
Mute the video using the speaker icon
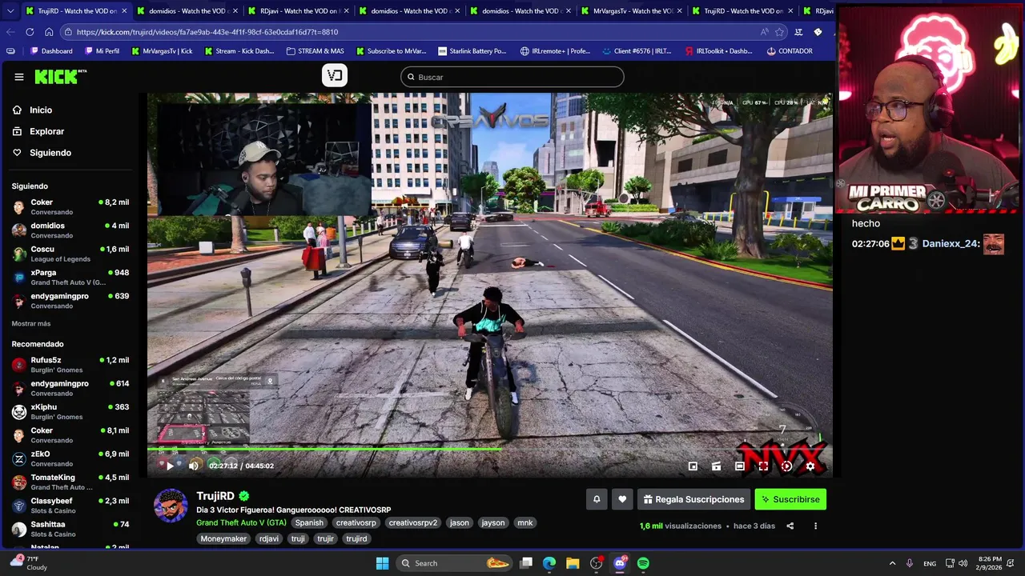[194, 466]
